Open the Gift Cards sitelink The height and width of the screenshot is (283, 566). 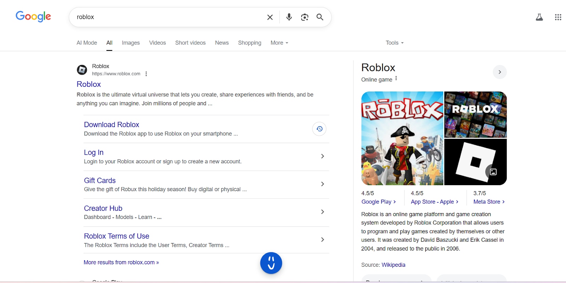pyautogui.click(x=100, y=181)
